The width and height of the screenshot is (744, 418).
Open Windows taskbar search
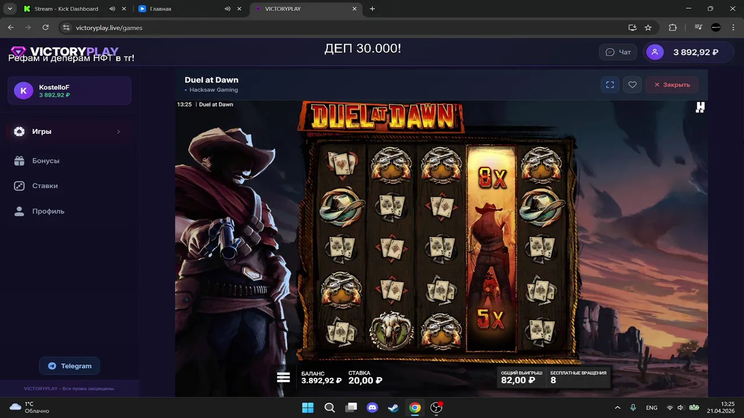(x=330, y=408)
